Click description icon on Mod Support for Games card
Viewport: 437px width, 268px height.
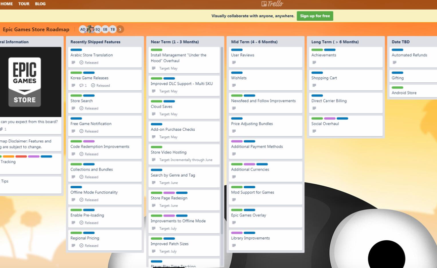[x=234, y=200]
